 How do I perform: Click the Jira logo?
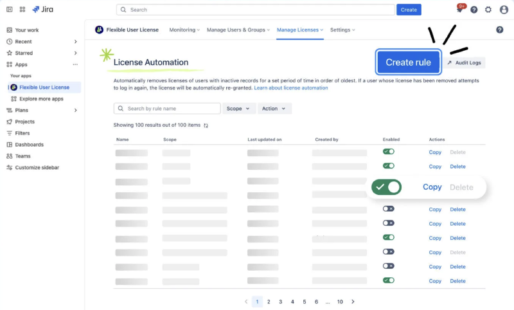click(x=43, y=10)
